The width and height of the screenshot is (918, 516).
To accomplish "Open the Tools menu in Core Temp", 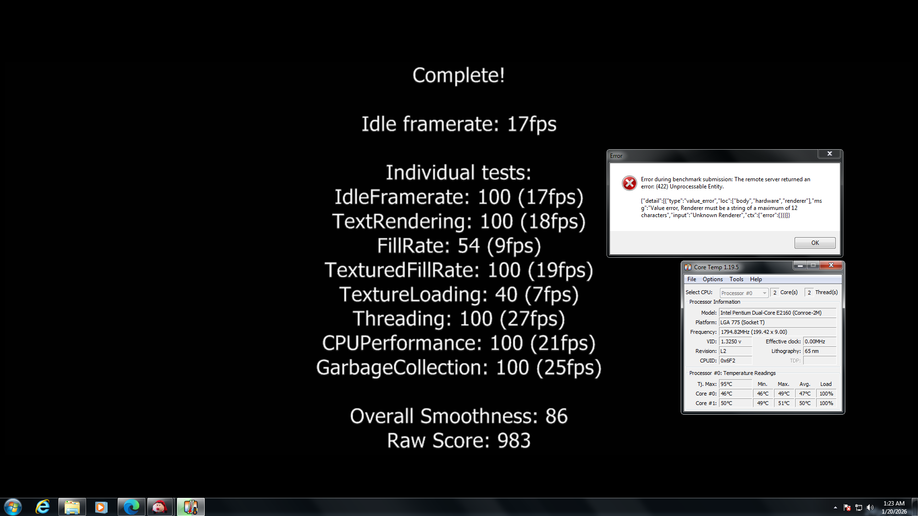I will coord(736,279).
